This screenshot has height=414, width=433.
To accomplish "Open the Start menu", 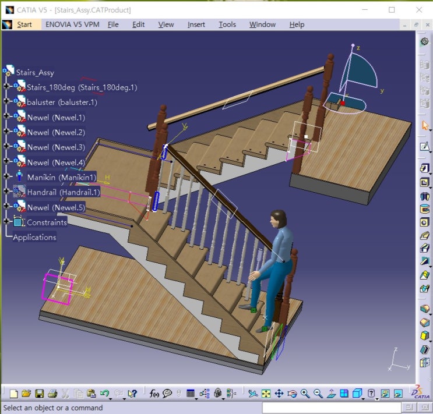I will coord(24,24).
